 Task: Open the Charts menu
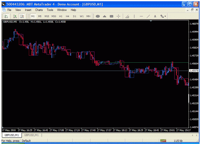(39, 10)
